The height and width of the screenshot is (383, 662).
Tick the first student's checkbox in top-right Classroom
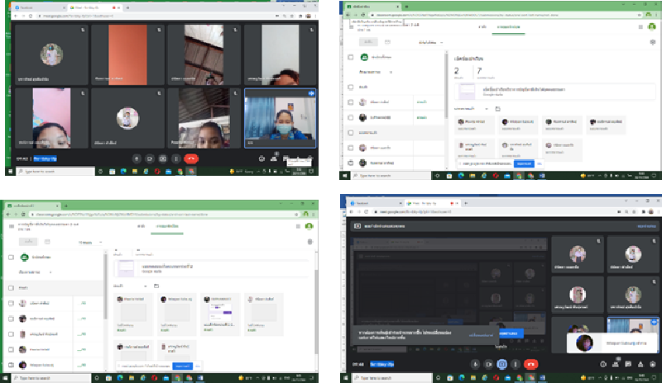click(x=351, y=102)
